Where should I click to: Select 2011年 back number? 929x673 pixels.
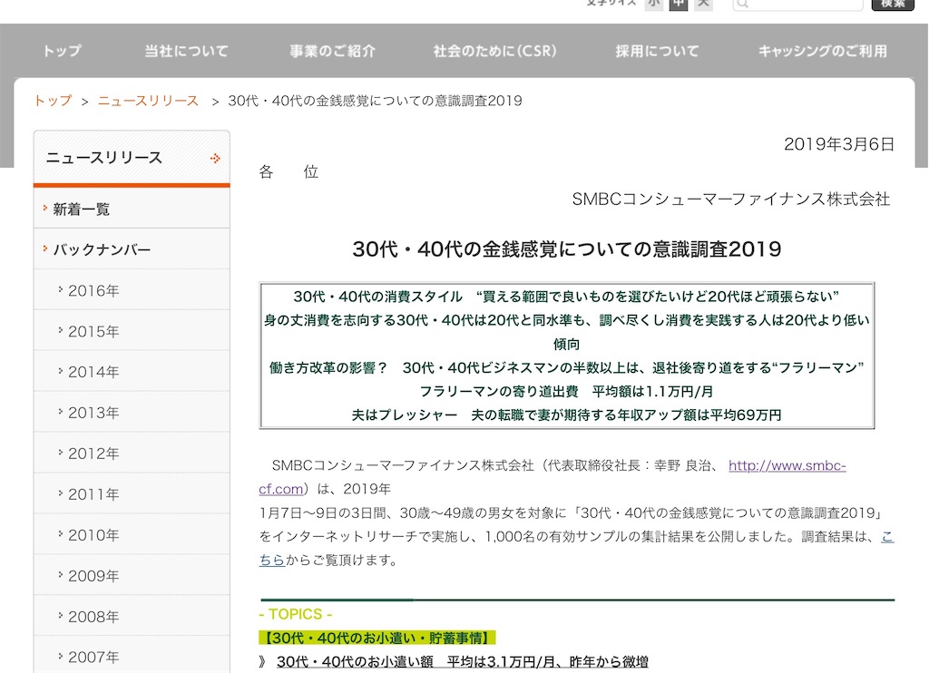132,494
